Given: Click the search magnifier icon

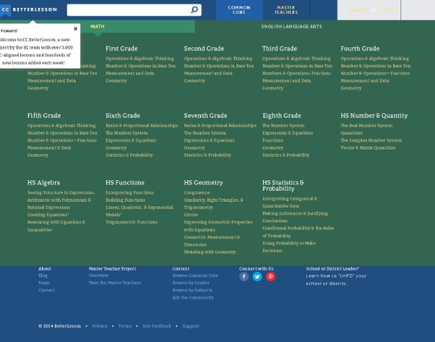Looking at the screenshot, I should (194, 9).
